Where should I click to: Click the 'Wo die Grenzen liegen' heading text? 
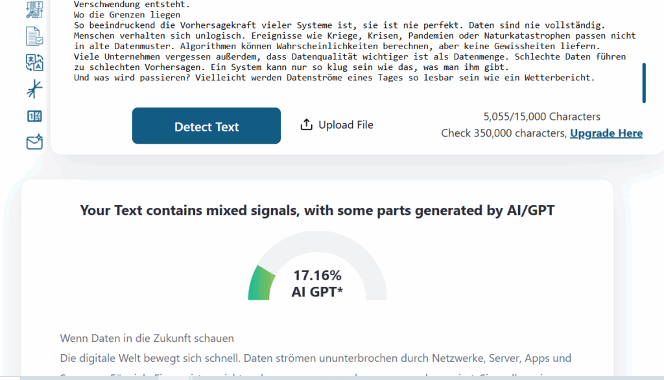click(128, 15)
